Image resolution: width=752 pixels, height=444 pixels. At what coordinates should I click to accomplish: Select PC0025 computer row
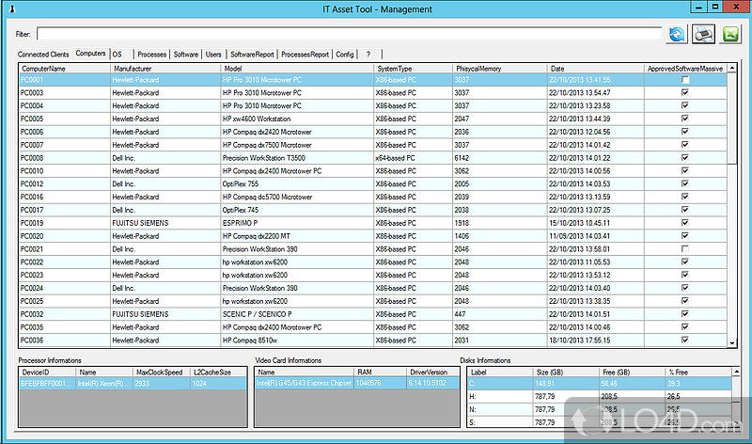point(373,301)
